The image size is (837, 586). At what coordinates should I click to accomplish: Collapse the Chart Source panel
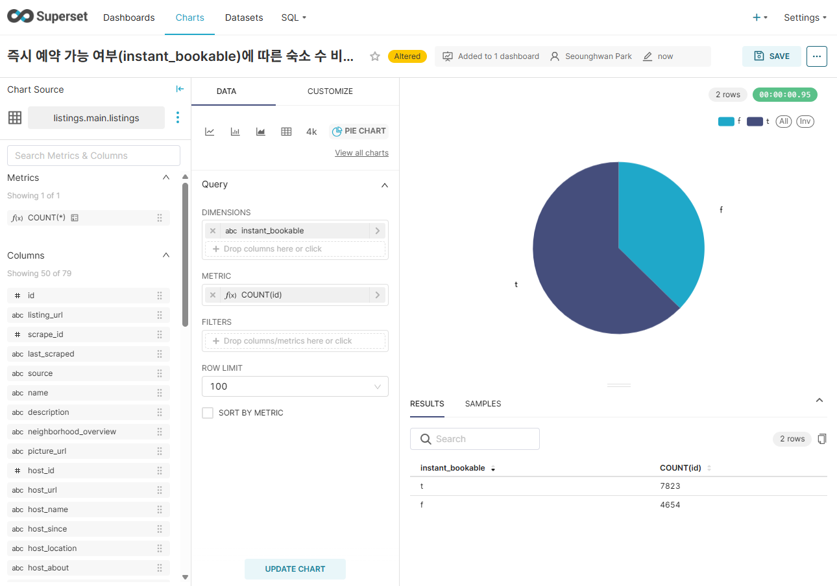[180, 89]
